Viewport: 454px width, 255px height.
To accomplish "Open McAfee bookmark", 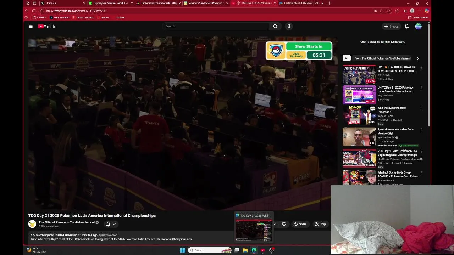I will tap(119, 17).
